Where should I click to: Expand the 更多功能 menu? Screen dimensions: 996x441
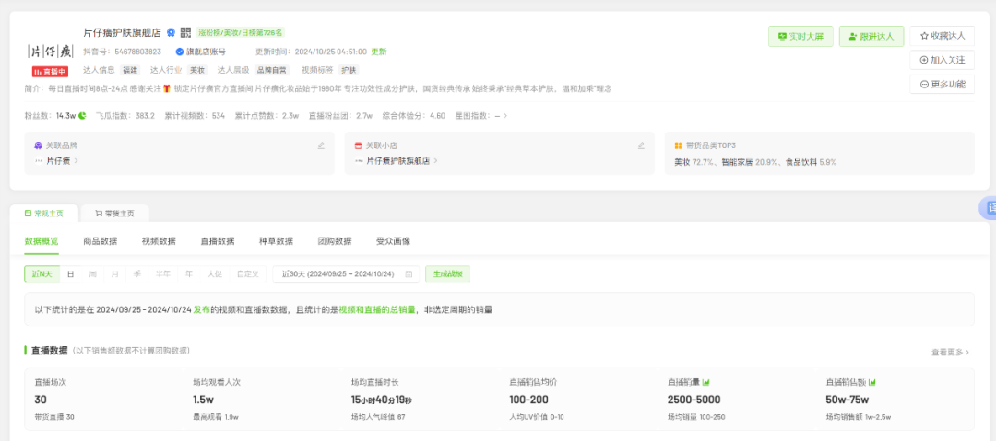tap(942, 85)
